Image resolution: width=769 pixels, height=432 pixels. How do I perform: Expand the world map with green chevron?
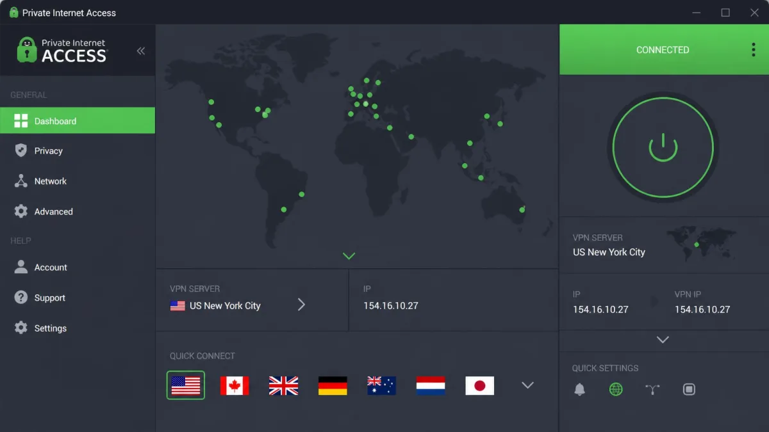(349, 256)
